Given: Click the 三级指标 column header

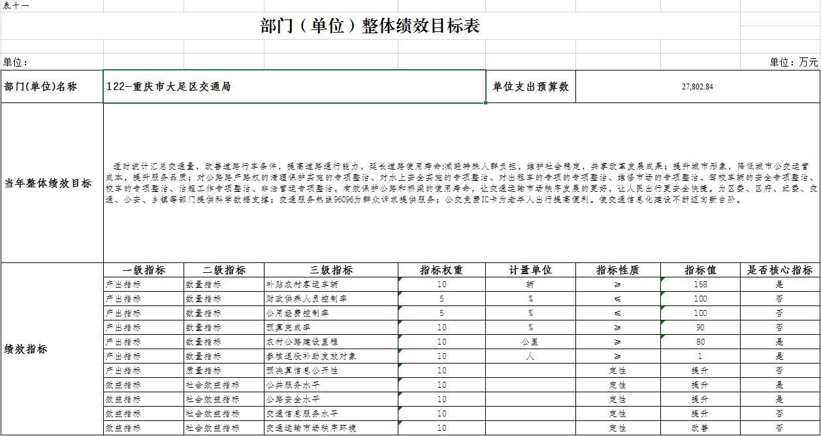Looking at the screenshot, I should (331, 270).
